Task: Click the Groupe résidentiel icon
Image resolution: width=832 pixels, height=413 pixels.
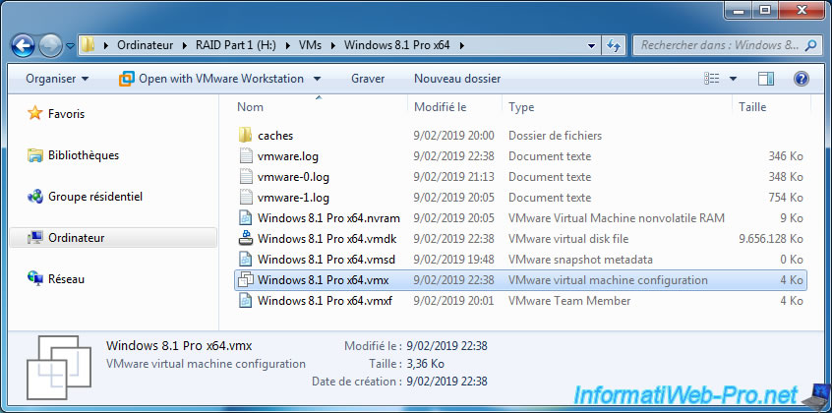Action: pos(35,197)
